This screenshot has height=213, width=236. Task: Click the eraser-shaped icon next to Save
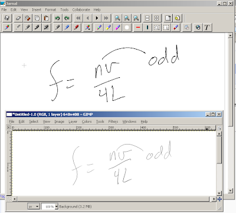[18, 18]
